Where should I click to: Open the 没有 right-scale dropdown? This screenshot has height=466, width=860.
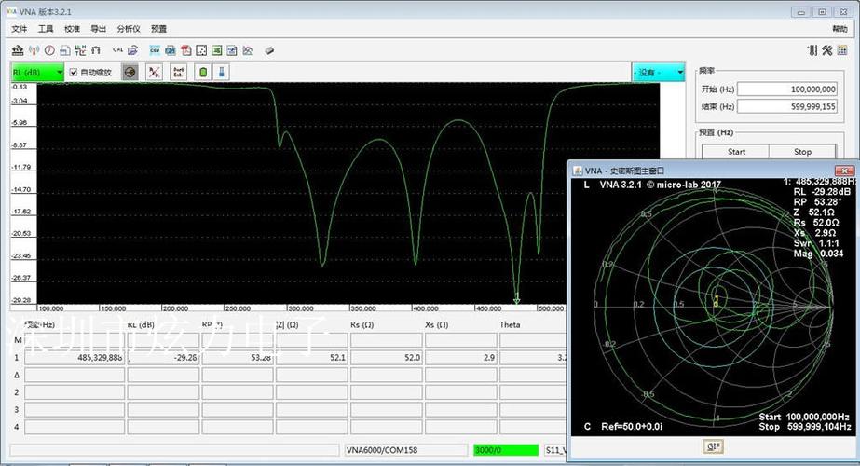(x=658, y=72)
